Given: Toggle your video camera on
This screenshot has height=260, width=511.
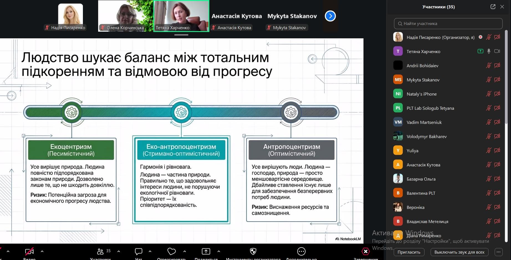Looking at the screenshot, I should pyautogui.click(x=29, y=251).
